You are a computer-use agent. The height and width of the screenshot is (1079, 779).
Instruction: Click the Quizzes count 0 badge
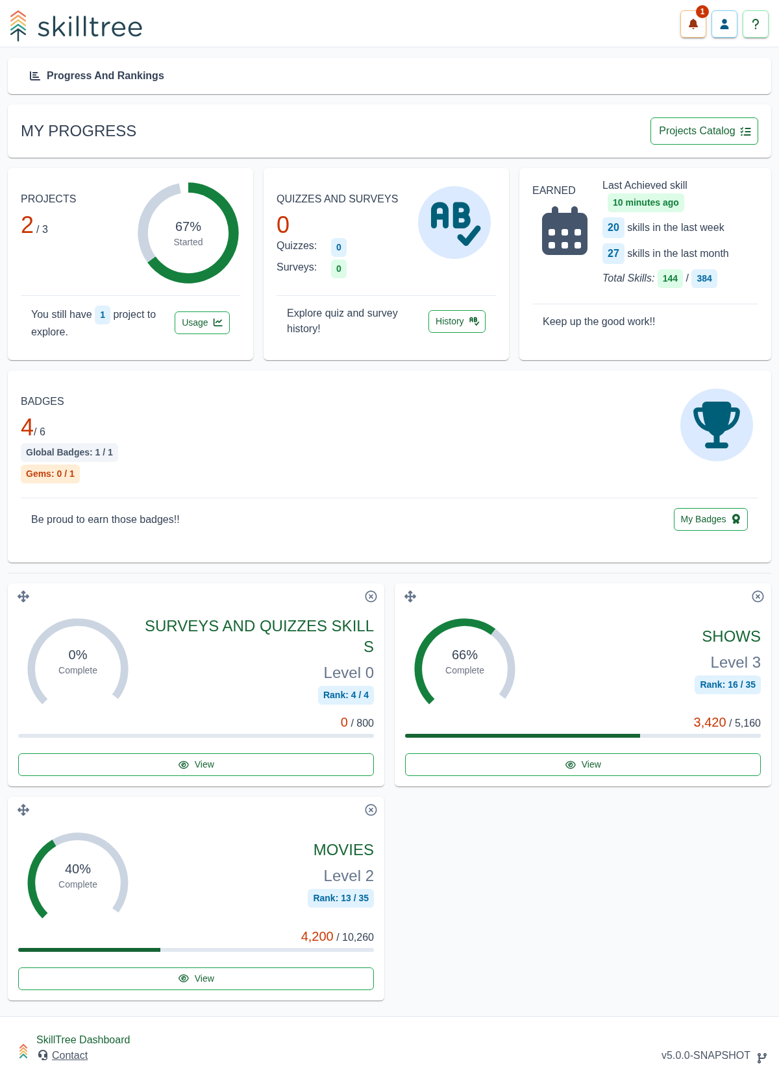tap(339, 247)
